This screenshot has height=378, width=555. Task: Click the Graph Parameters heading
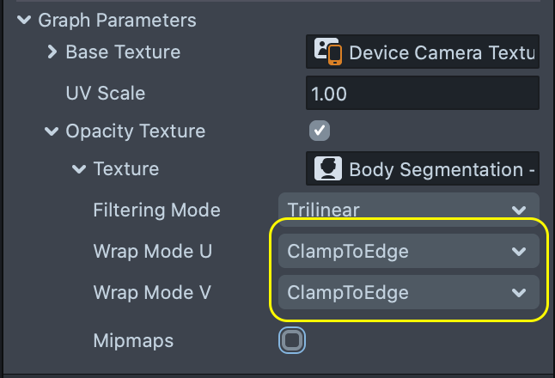(x=117, y=20)
